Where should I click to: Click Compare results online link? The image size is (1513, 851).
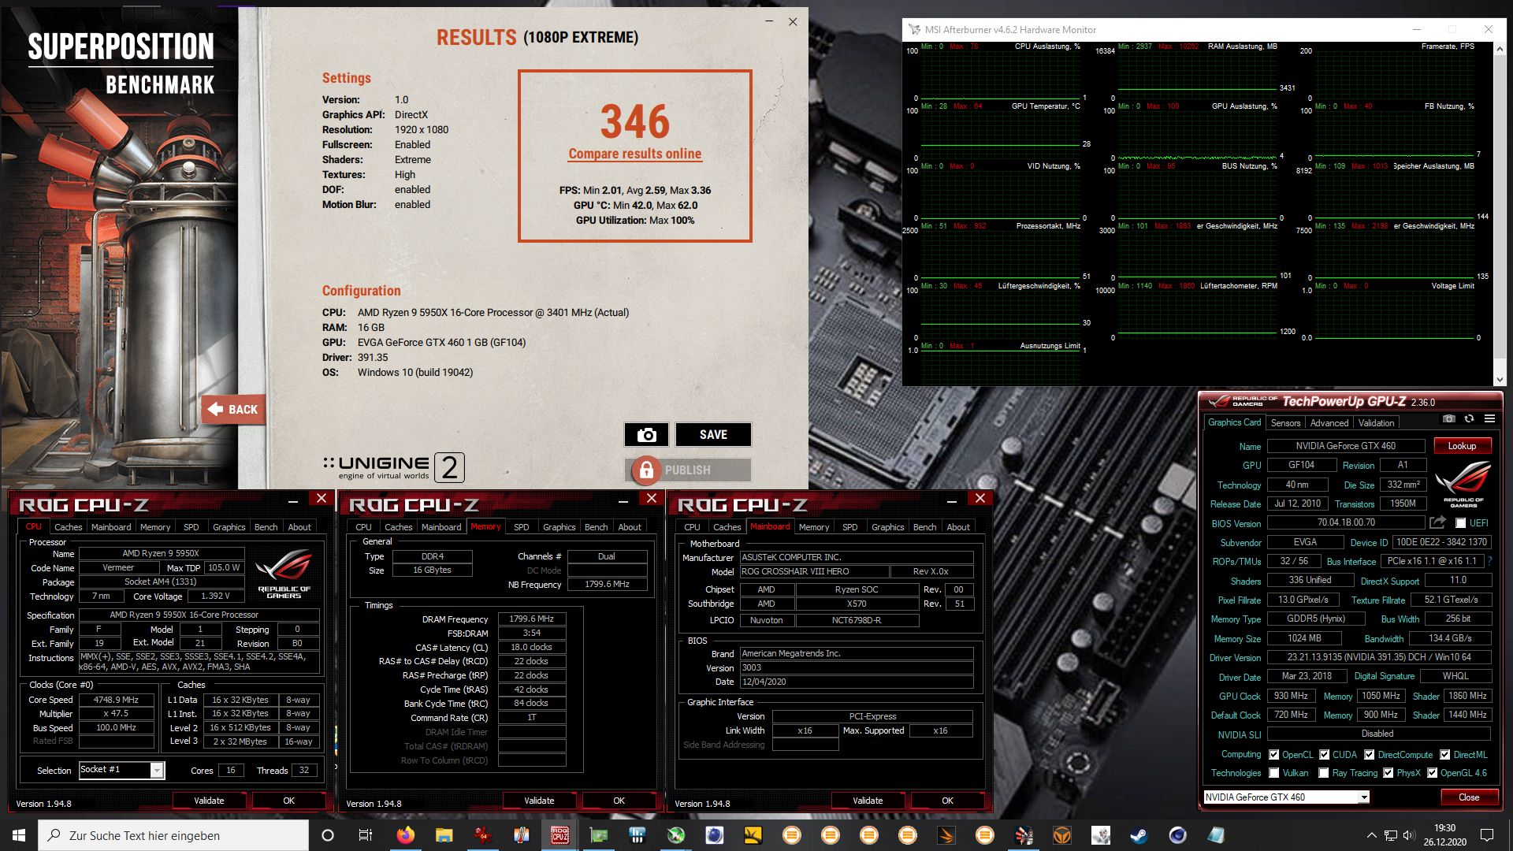[635, 154]
